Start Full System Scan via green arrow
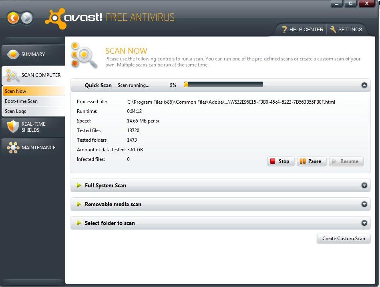This screenshot has height=287, width=380. pos(79,185)
